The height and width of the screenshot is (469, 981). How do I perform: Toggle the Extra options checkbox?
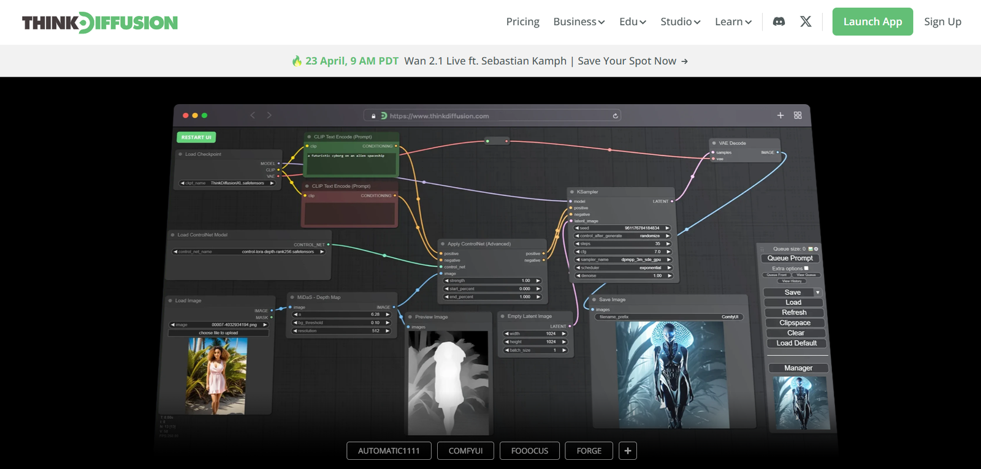[806, 268]
